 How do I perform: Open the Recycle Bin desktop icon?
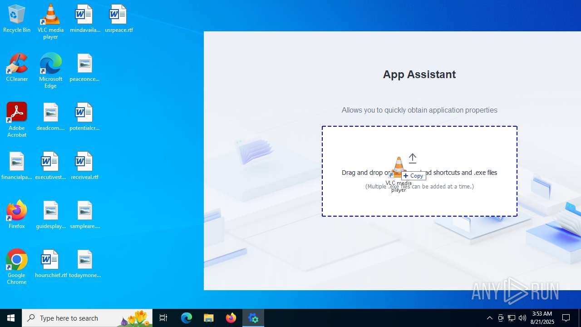click(x=17, y=19)
